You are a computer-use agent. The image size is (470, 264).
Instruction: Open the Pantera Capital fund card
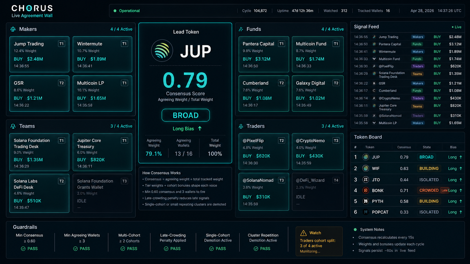click(x=264, y=54)
